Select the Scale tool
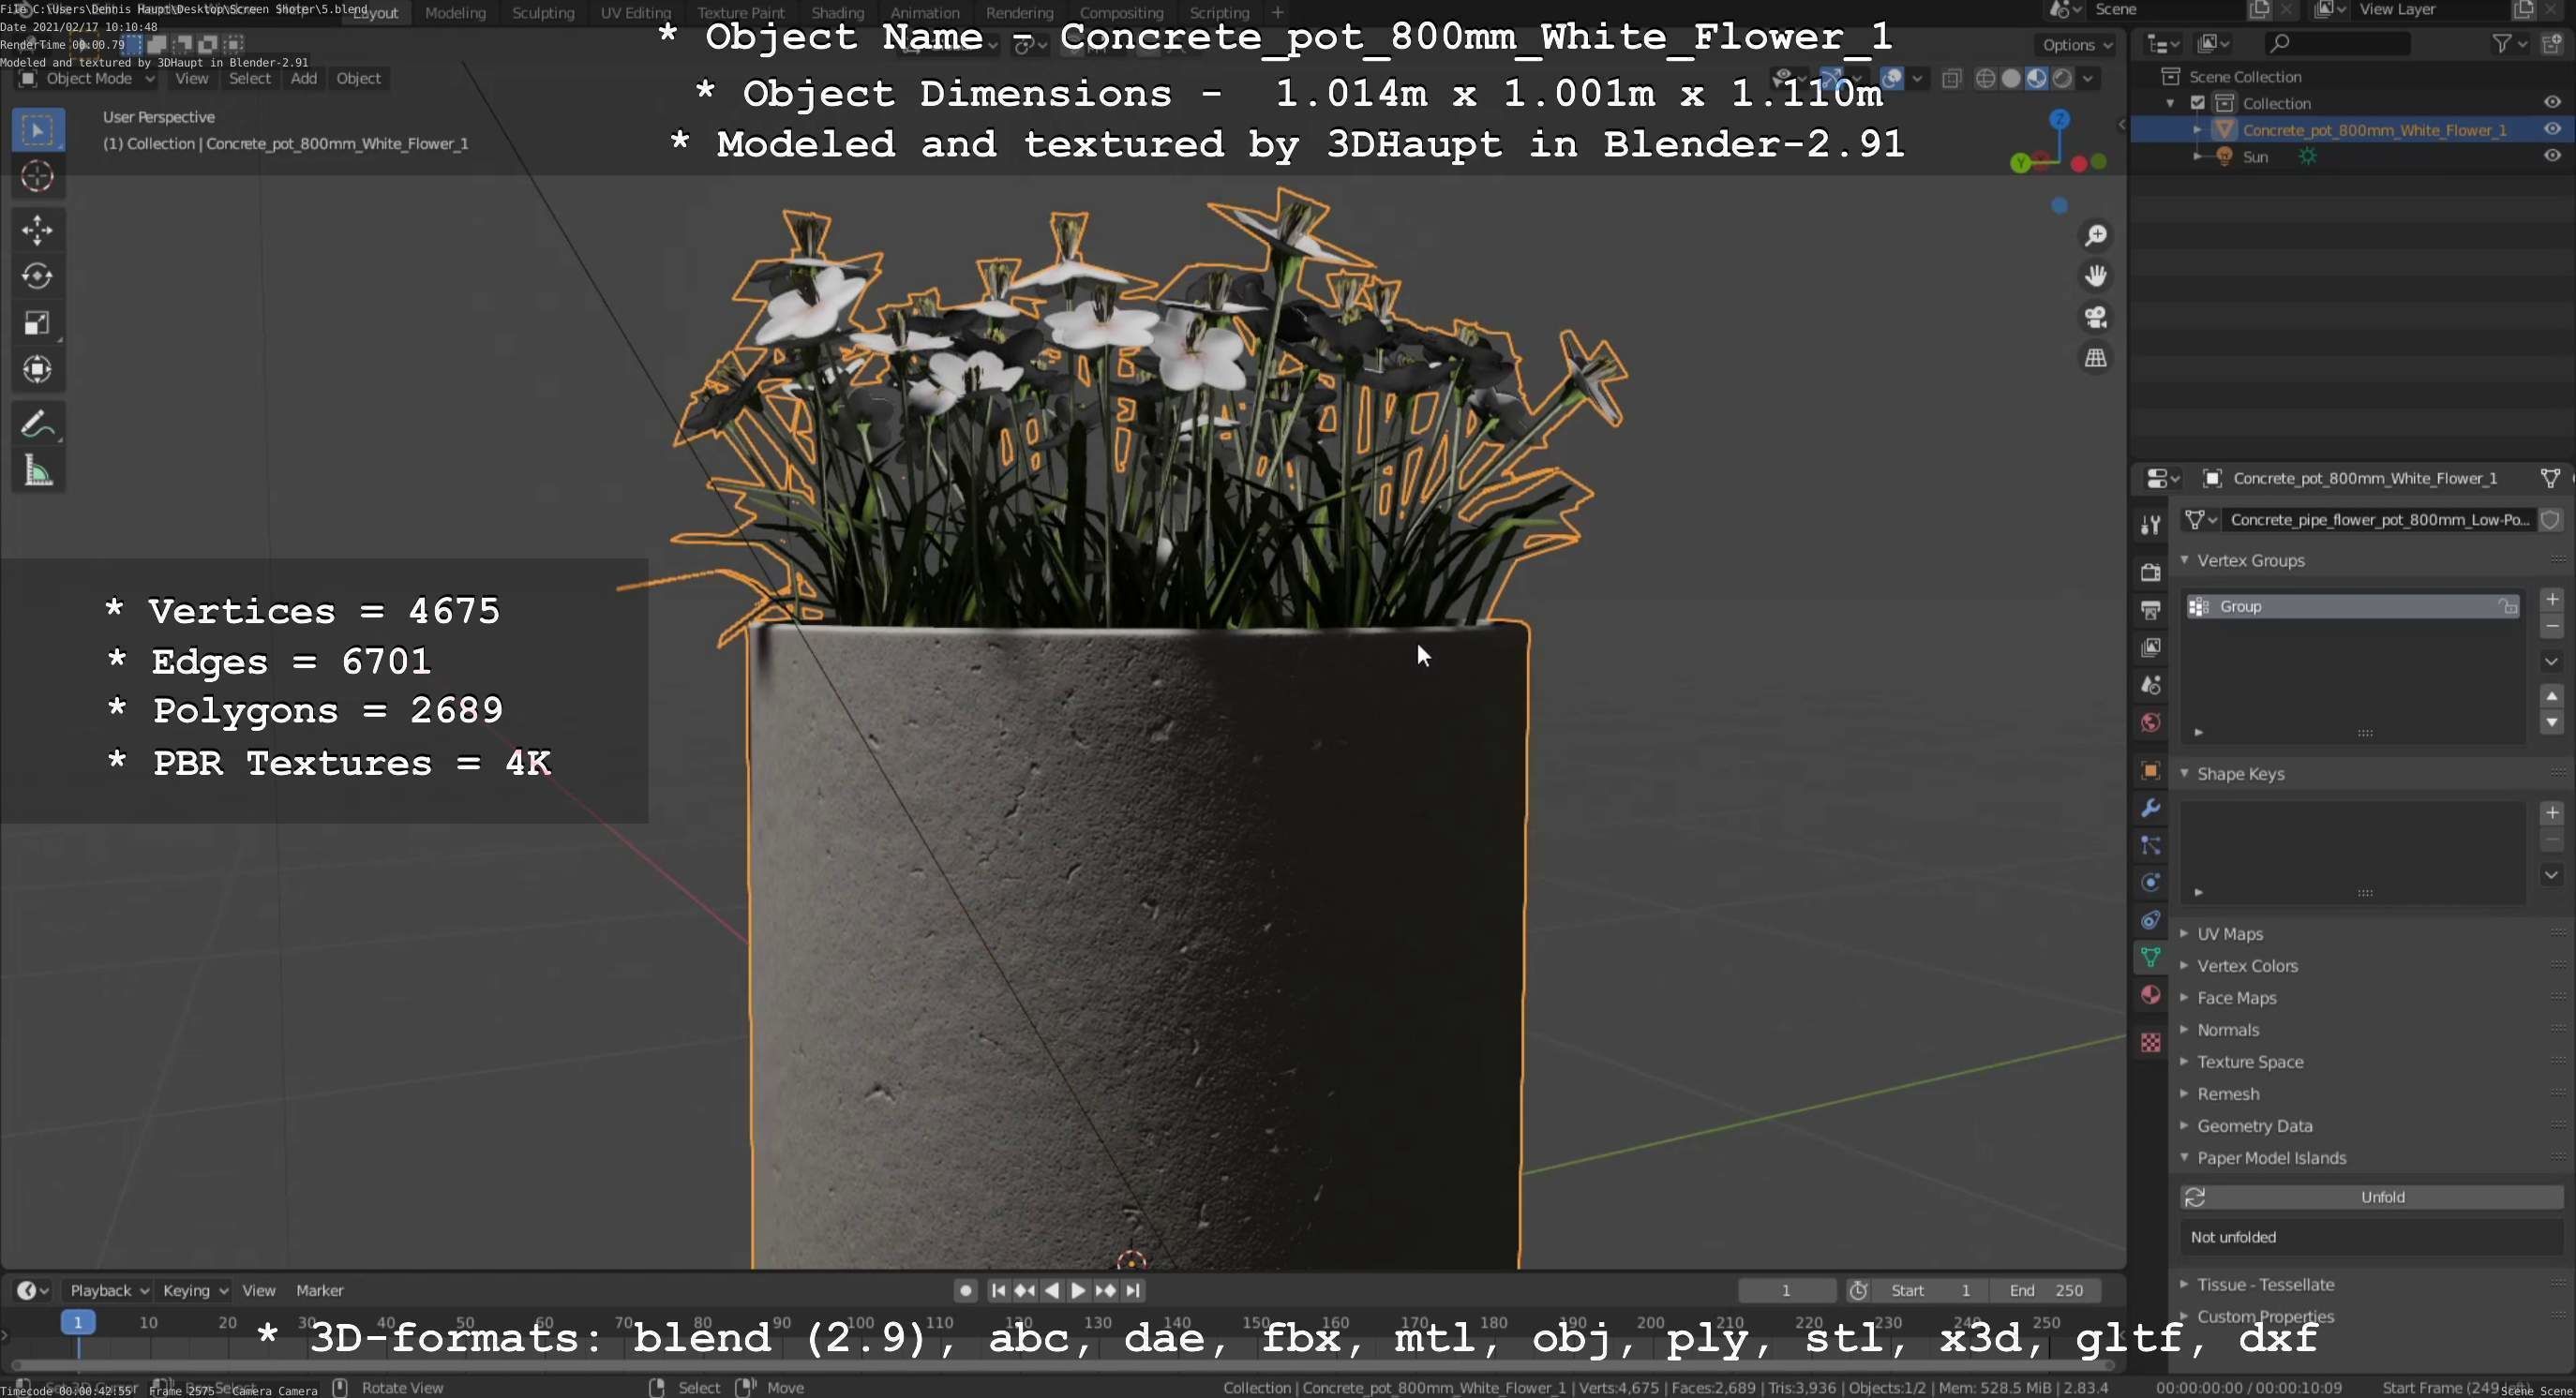2576x1398 pixels. pyautogui.click(x=38, y=322)
